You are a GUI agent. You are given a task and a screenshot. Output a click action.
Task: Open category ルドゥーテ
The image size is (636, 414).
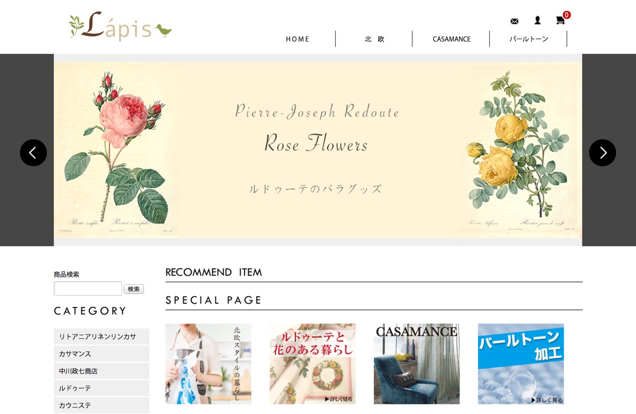pyautogui.click(x=102, y=388)
